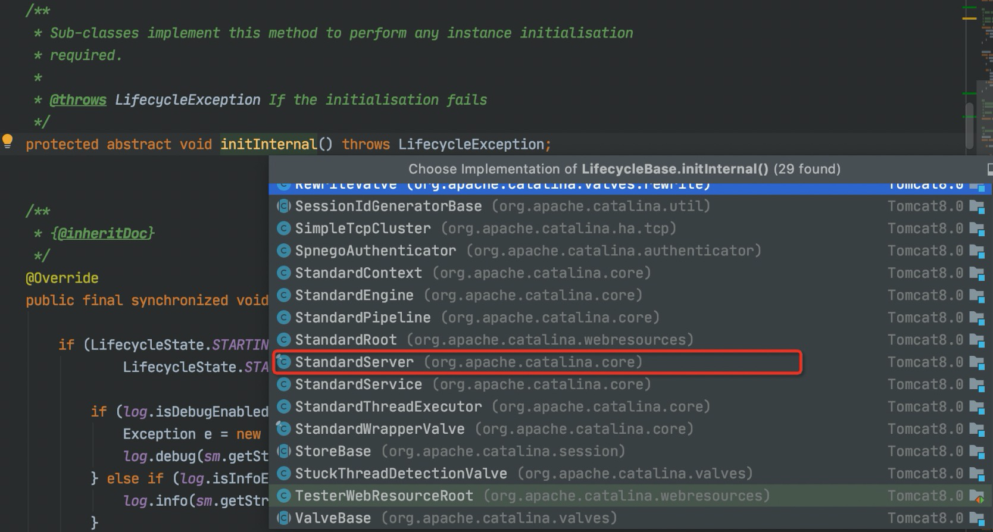
Task: Click the test module icon in TesterWebResourceRoot row
Action: [x=977, y=497]
